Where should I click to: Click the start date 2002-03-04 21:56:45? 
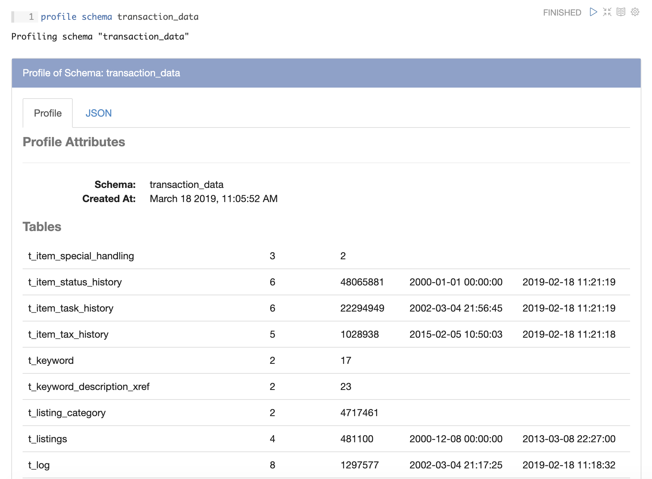456,308
